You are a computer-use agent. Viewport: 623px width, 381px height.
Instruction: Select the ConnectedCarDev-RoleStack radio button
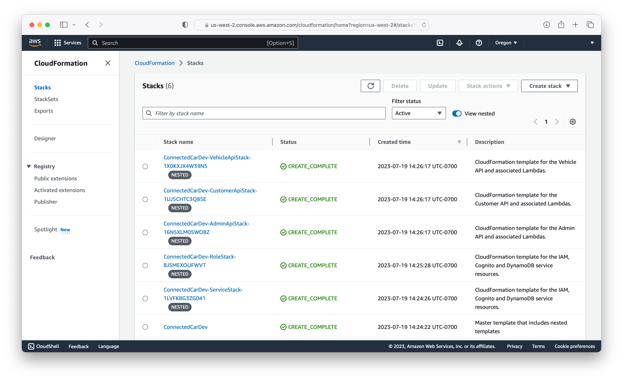click(145, 266)
